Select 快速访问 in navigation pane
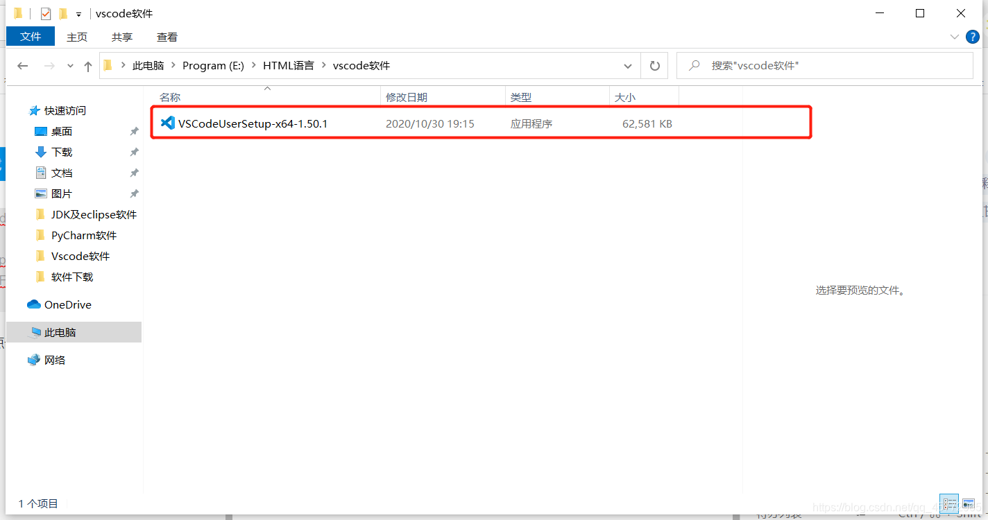988x520 pixels. point(65,110)
